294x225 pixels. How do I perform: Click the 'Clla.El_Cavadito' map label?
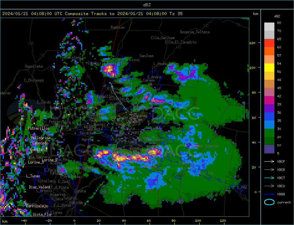[x=181, y=42]
